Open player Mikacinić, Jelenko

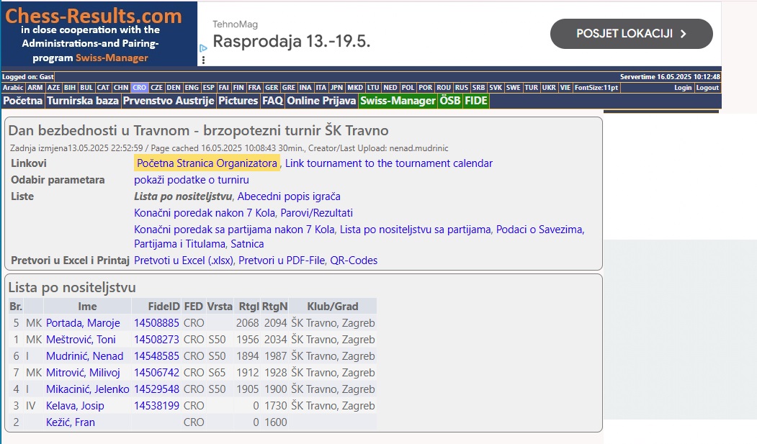tap(88, 389)
